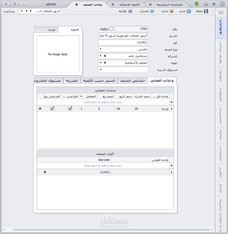Open المشتريات sidebar section
228x234 pixels.
pyautogui.click(x=221, y=116)
